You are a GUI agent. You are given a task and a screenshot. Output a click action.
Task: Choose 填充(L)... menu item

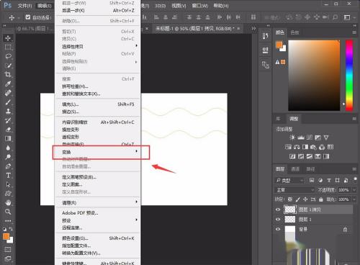(98, 104)
